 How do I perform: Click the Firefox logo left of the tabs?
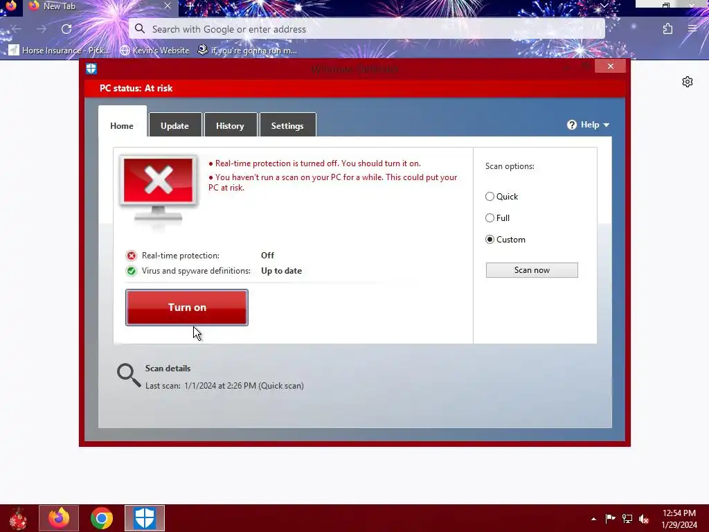[10, 6]
